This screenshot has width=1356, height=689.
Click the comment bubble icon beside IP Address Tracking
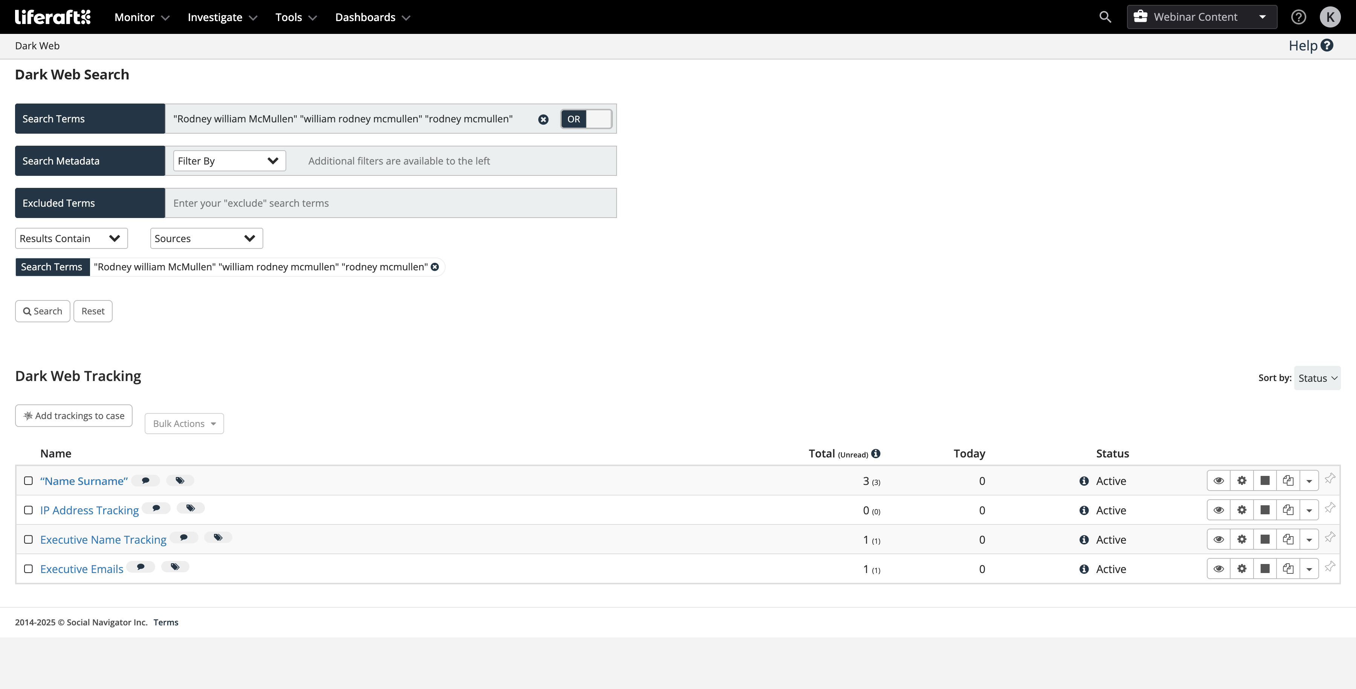pyautogui.click(x=156, y=508)
